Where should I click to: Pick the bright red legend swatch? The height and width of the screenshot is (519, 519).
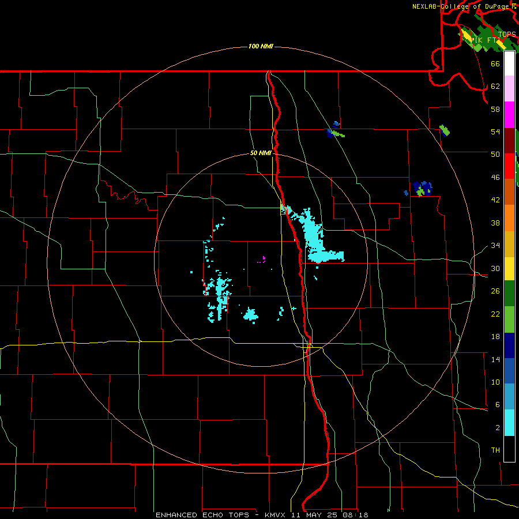(x=509, y=166)
